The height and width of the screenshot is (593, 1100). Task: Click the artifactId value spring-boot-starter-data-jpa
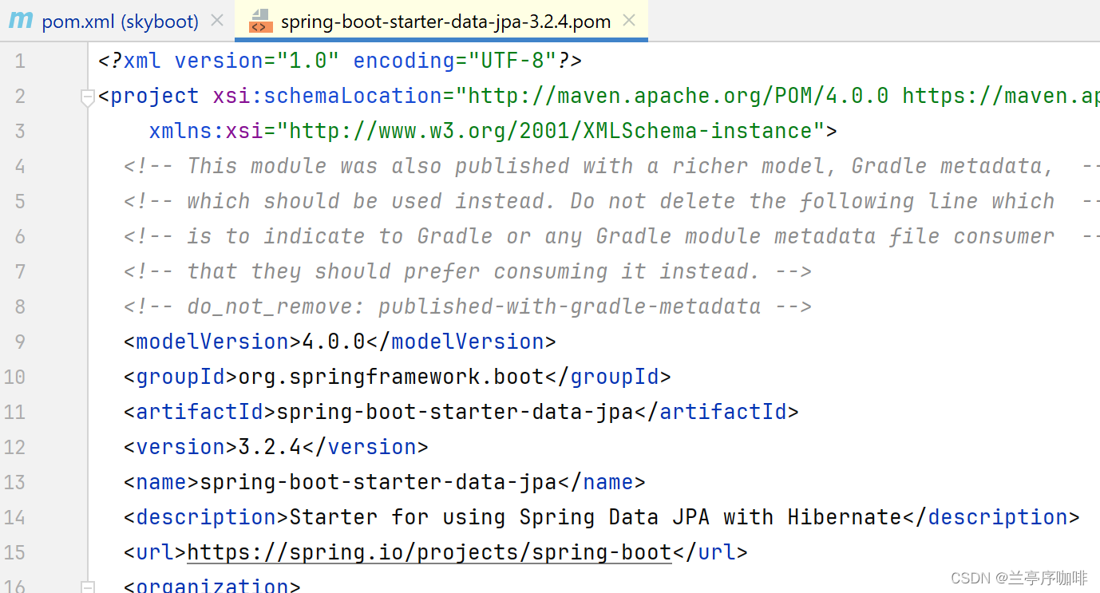point(455,412)
